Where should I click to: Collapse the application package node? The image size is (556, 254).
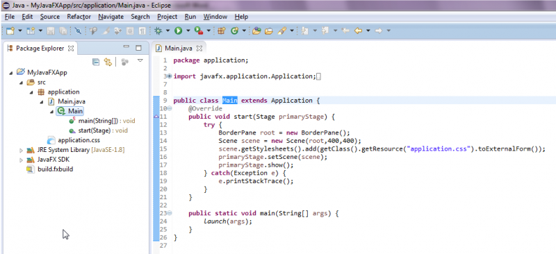31,92
